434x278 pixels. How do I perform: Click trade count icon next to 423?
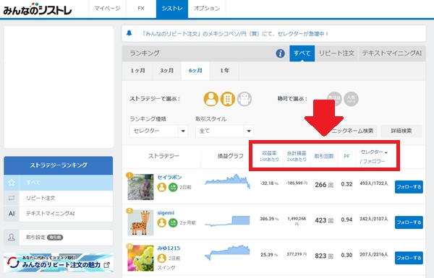331,220
